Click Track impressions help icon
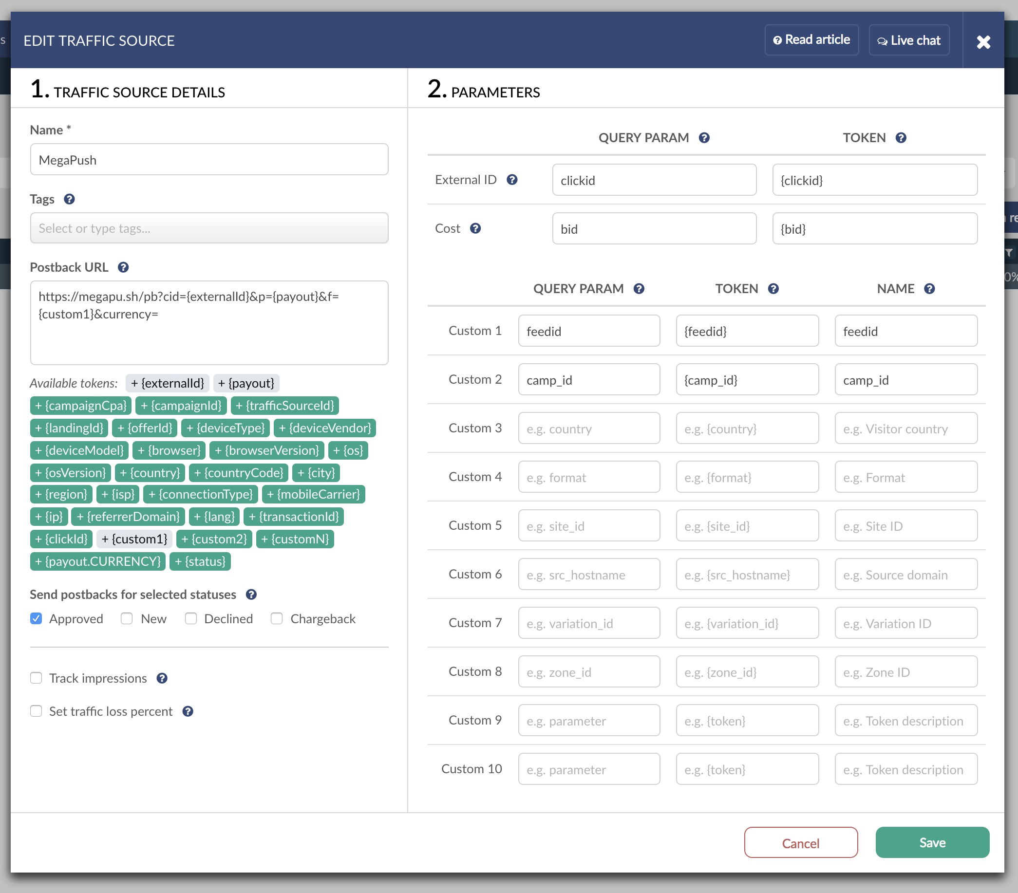Screen dimensions: 1018x893 tap(162, 678)
